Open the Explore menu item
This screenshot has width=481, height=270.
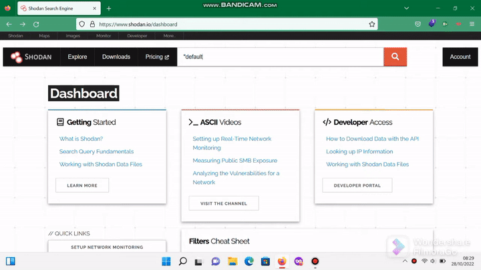click(x=77, y=57)
